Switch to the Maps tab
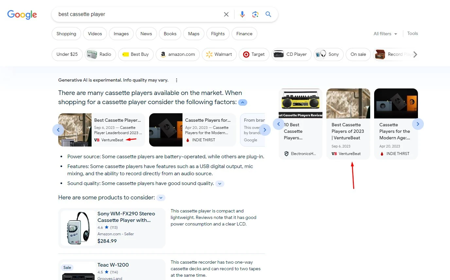This screenshot has height=280, width=450. pyautogui.click(x=194, y=34)
